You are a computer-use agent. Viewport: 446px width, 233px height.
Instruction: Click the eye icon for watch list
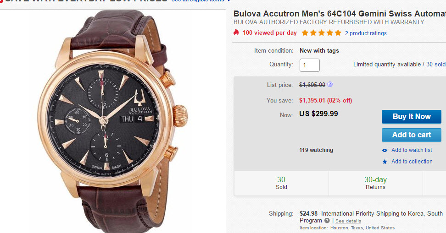pyautogui.click(x=385, y=150)
